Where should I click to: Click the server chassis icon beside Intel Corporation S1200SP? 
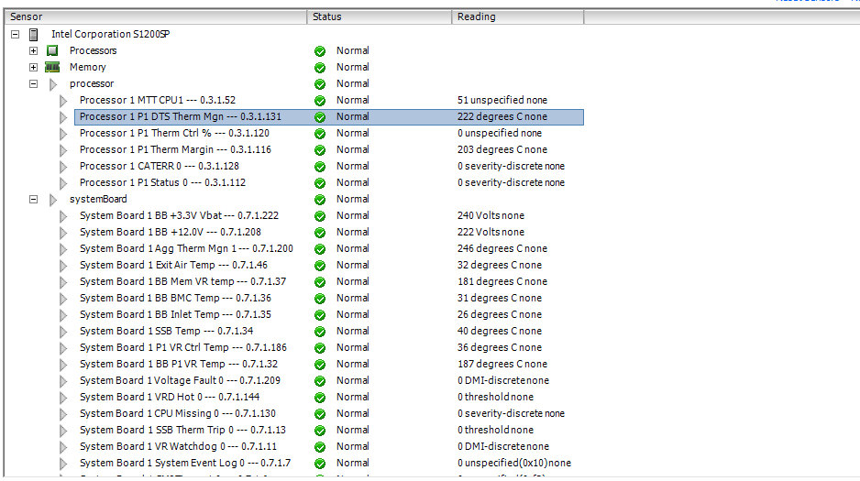click(x=33, y=35)
